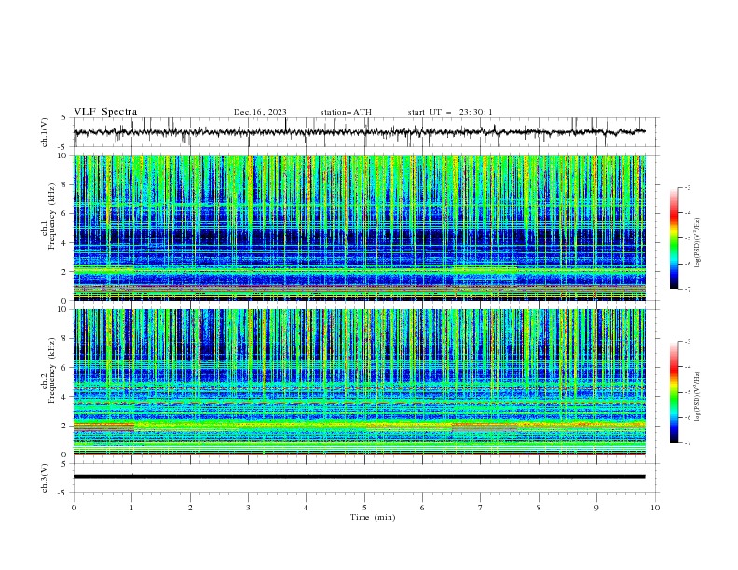738x570 pixels.
Task: Click the log(PSD) label beside ch.2 color bar
Action: 698,397
